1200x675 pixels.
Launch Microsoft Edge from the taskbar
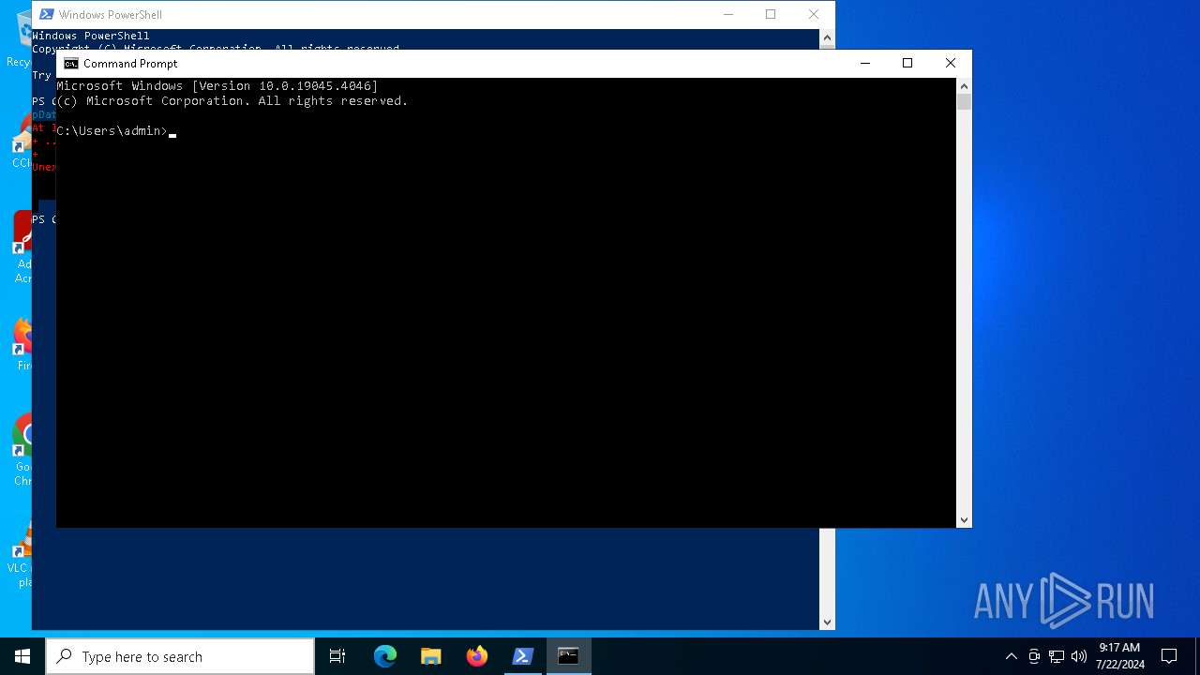pos(385,656)
